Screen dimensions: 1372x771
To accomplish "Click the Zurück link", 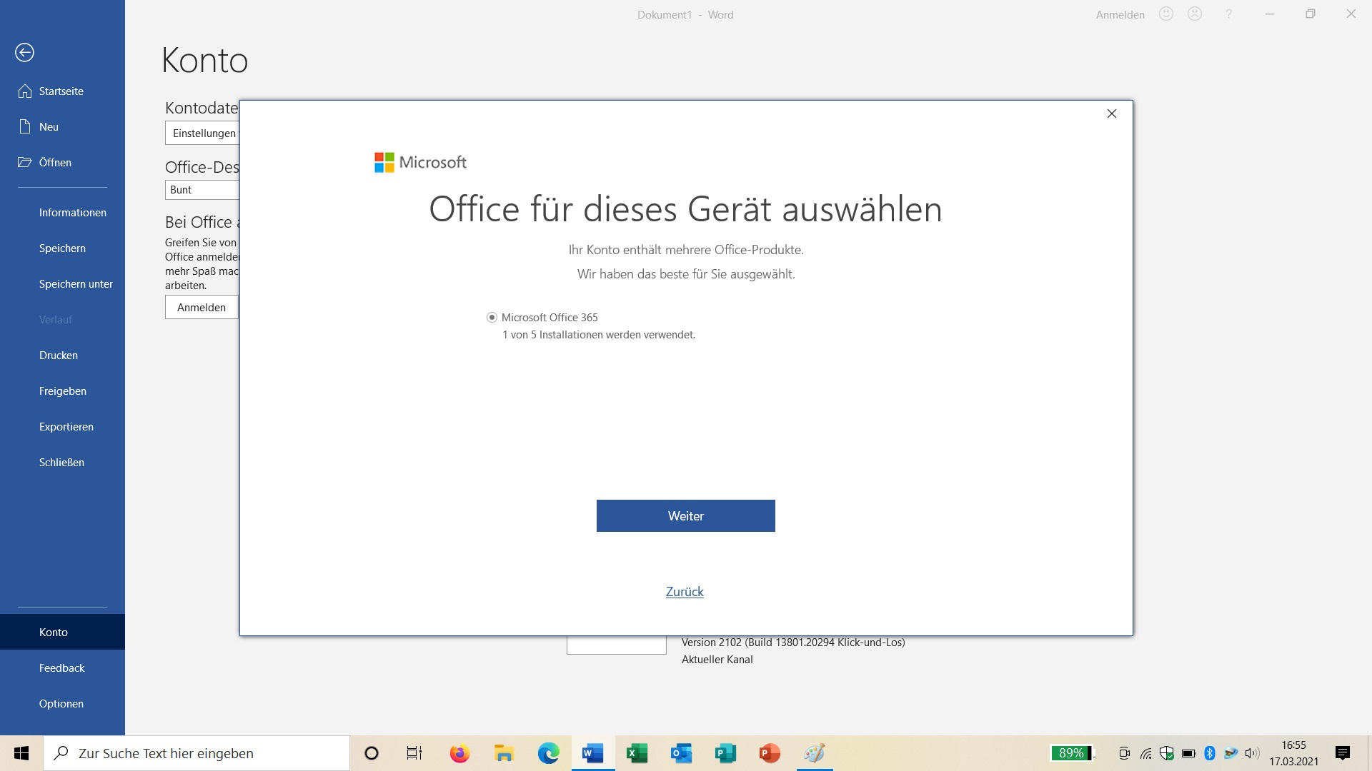I will (685, 592).
